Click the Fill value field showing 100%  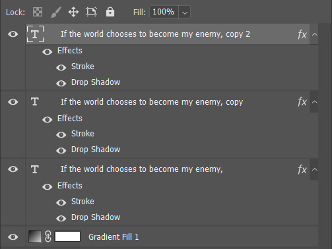pyautogui.click(x=164, y=12)
